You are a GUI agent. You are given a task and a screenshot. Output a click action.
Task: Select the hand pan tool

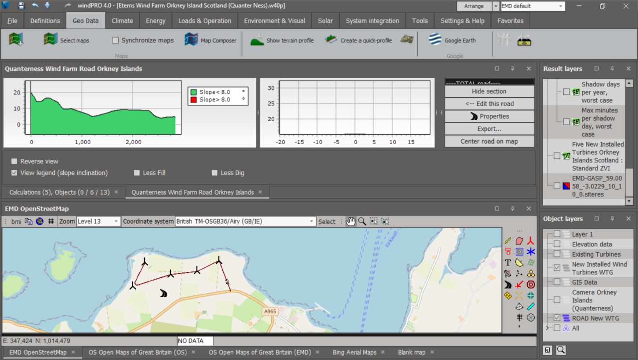tap(351, 222)
